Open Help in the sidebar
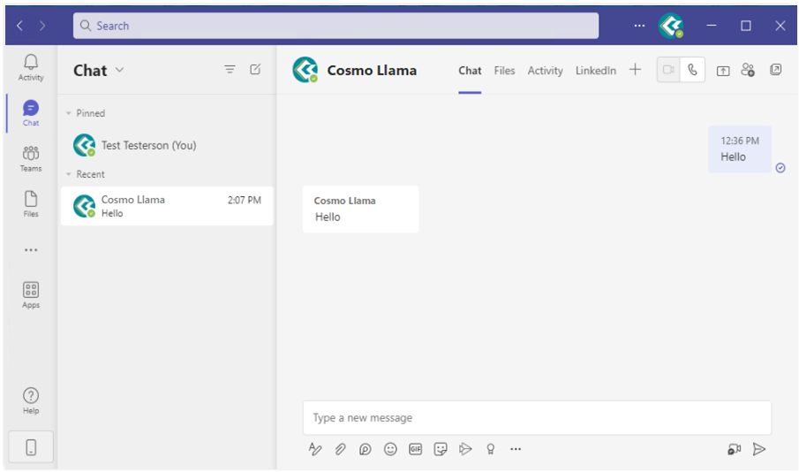799x472 pixels. point(31,400)
